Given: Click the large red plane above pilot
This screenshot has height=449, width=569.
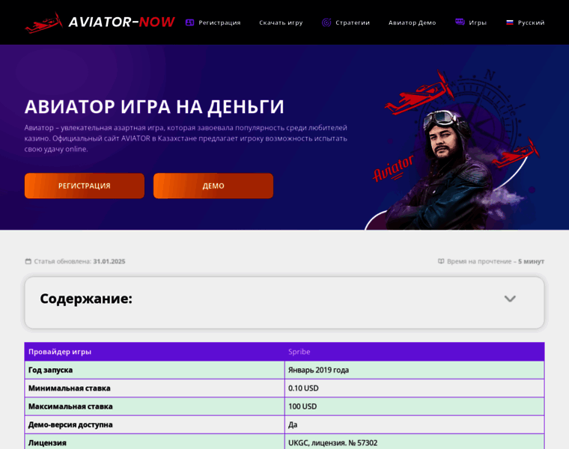Looking at the screenshot, I should pos(420,93).
